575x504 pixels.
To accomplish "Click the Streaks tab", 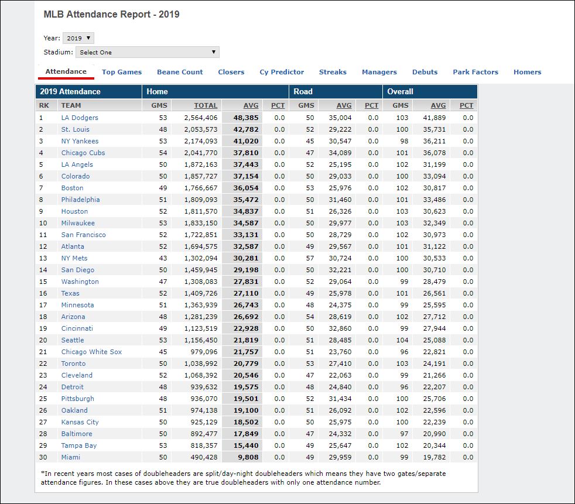I will 333,72.
